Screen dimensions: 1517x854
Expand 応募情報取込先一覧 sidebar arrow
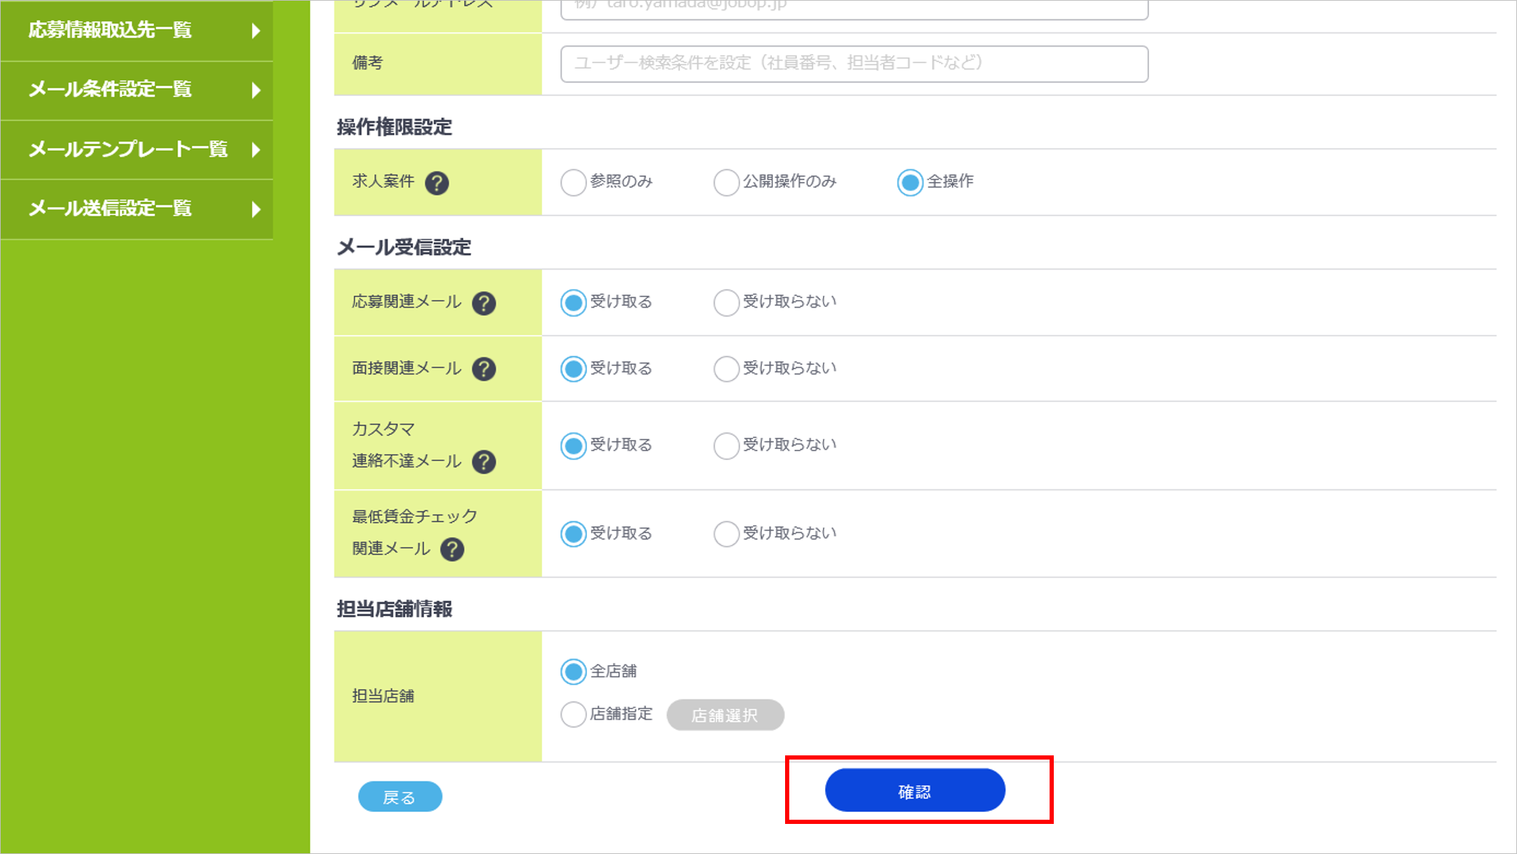(x=256, y=31)
